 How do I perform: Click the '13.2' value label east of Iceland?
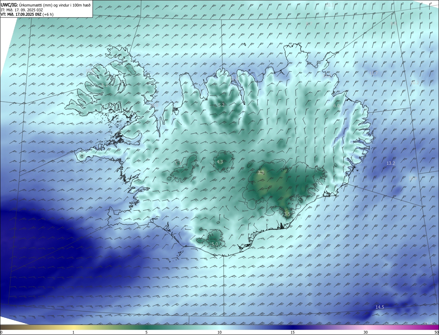391,163
